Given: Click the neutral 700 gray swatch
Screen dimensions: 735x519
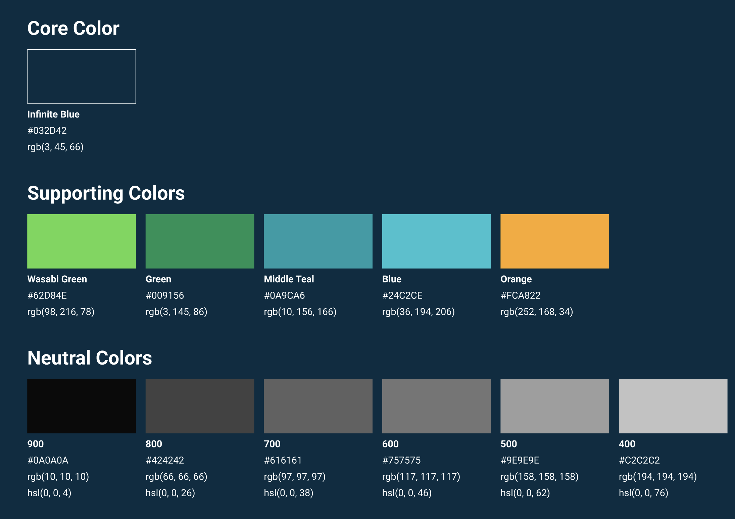Looking at the screenshot, I should point(318,406).
